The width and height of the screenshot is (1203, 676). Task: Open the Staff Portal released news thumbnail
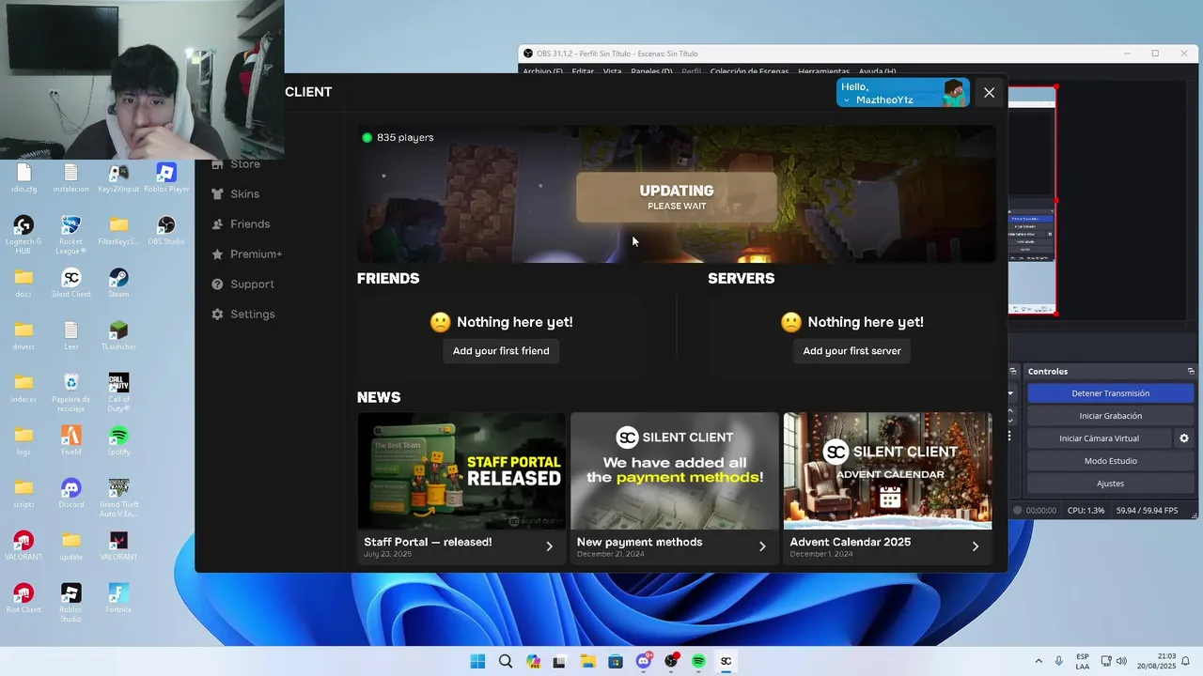tap(461, 471)
